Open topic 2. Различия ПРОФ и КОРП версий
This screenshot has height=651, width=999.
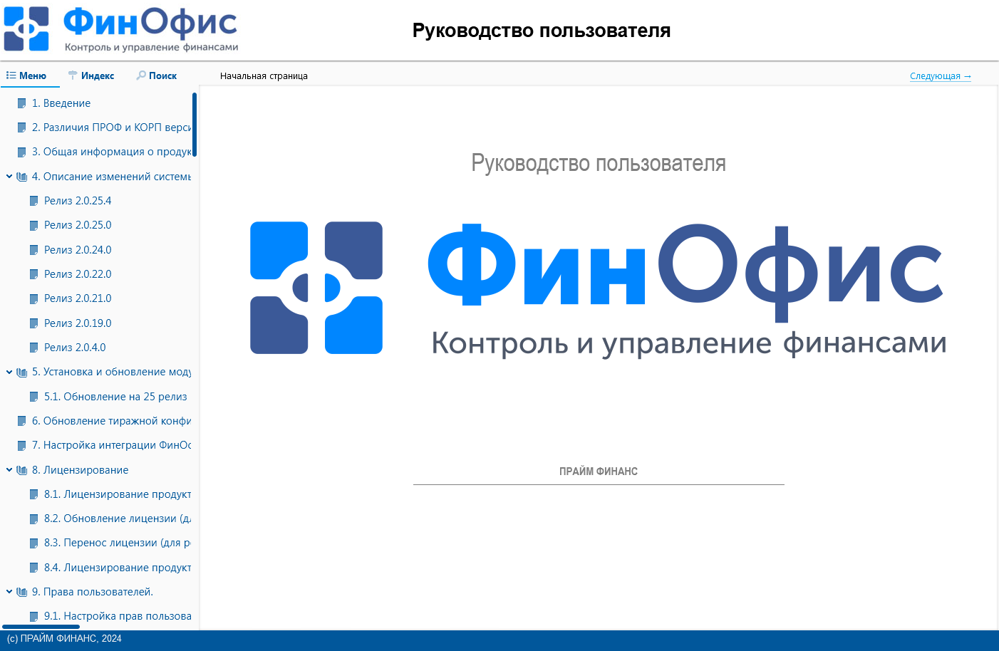pos(111,127)
